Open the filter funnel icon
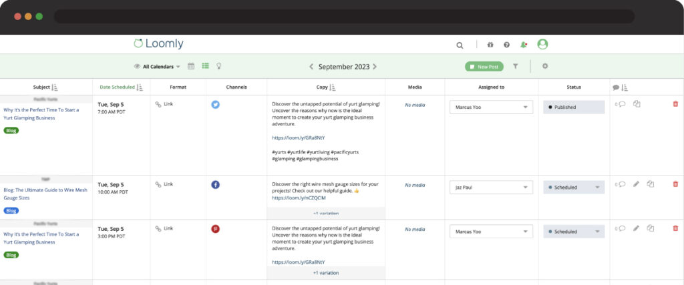The height and width of the screenshot is (285, 684). point(516,66)
